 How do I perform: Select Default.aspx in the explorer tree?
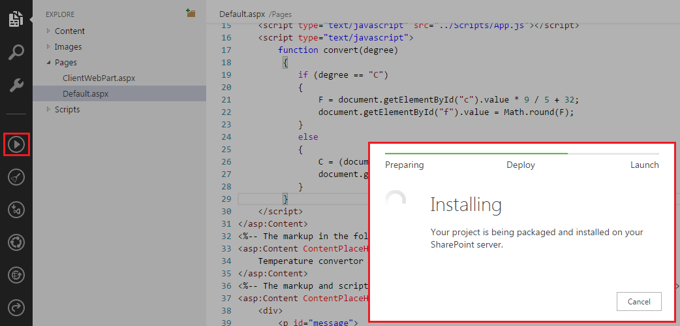pyautogui.click(x=84, y=94)
